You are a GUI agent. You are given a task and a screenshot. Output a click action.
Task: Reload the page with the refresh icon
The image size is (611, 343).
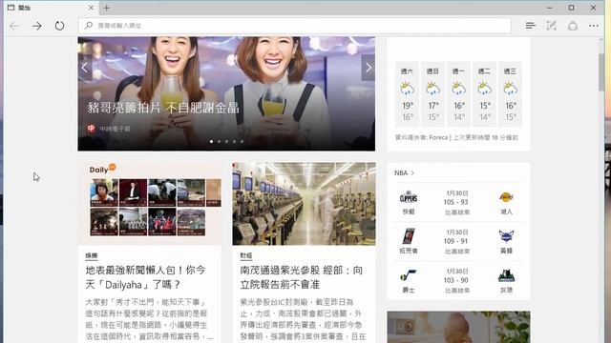click(59, 26)
